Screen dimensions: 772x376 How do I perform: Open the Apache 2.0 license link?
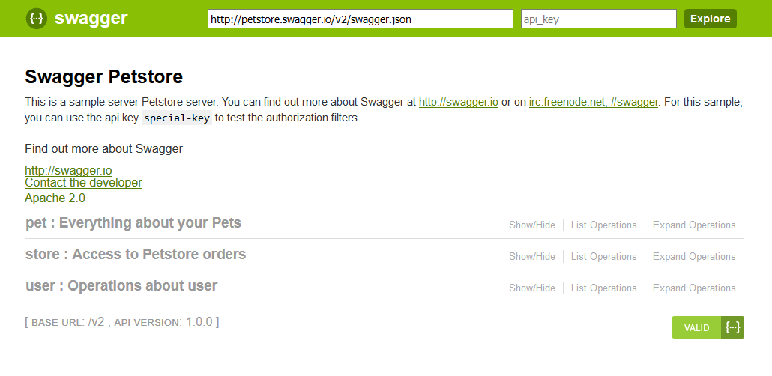tap(55, 198)
